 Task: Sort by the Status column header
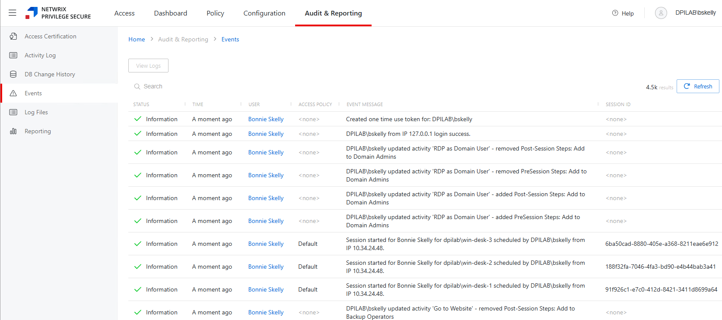[141, 104]
